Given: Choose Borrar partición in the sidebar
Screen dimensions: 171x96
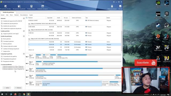Looking at the screenshot, I should (x=6, y=39).
